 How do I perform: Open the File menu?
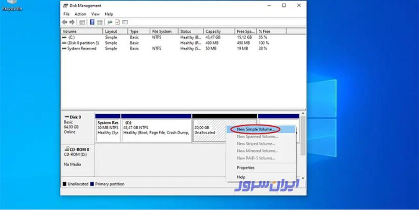[67, 14]
